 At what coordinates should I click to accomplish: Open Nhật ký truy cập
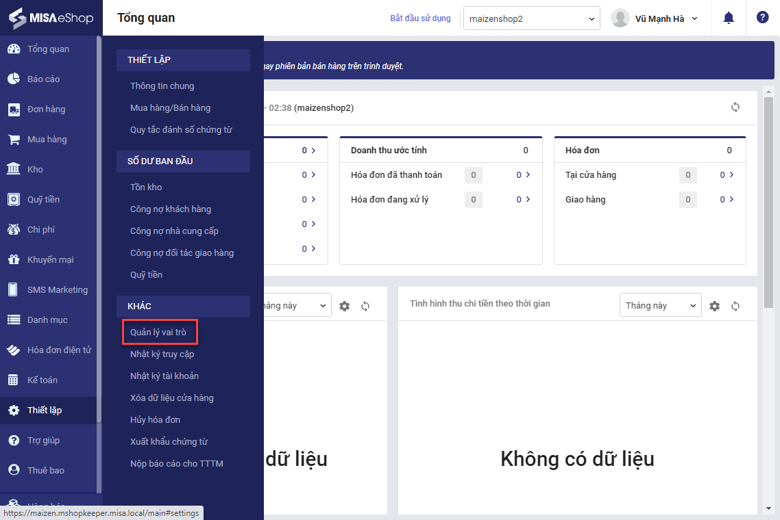[x=162, y=354]
